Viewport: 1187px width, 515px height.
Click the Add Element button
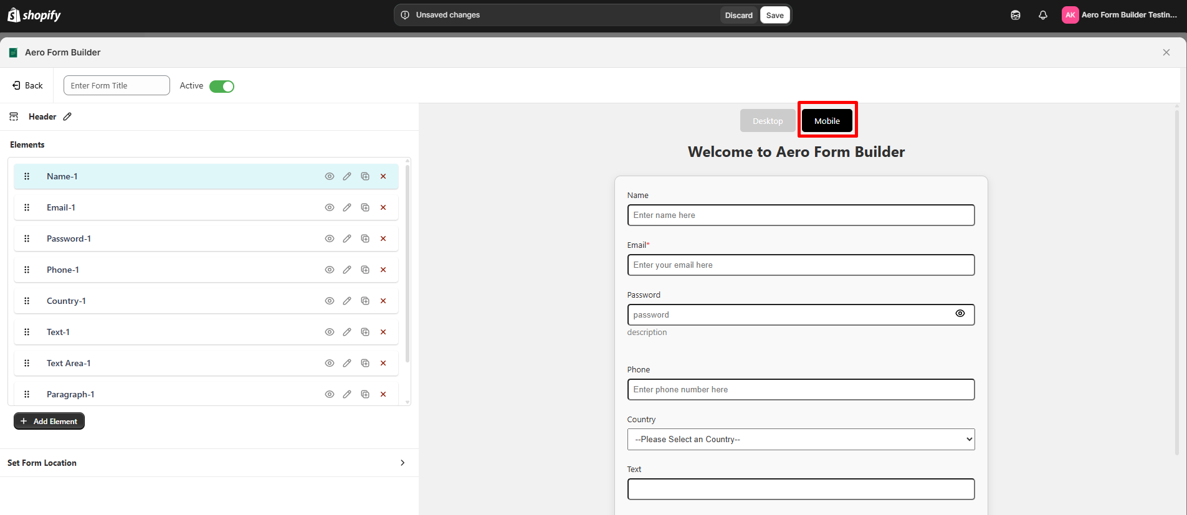[49, 421]
